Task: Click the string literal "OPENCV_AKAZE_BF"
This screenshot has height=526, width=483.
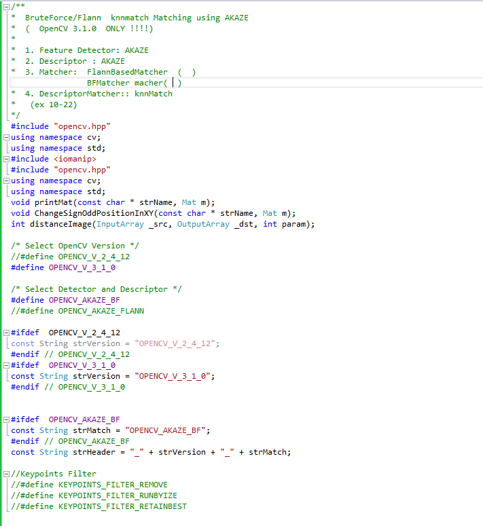Action: point(166,430)
